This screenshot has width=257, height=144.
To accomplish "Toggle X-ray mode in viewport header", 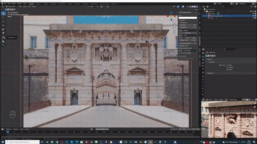I will (188, 6).
